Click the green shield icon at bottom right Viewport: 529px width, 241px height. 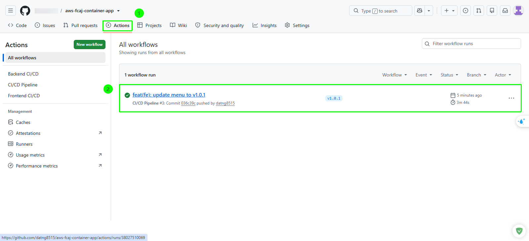519,231
